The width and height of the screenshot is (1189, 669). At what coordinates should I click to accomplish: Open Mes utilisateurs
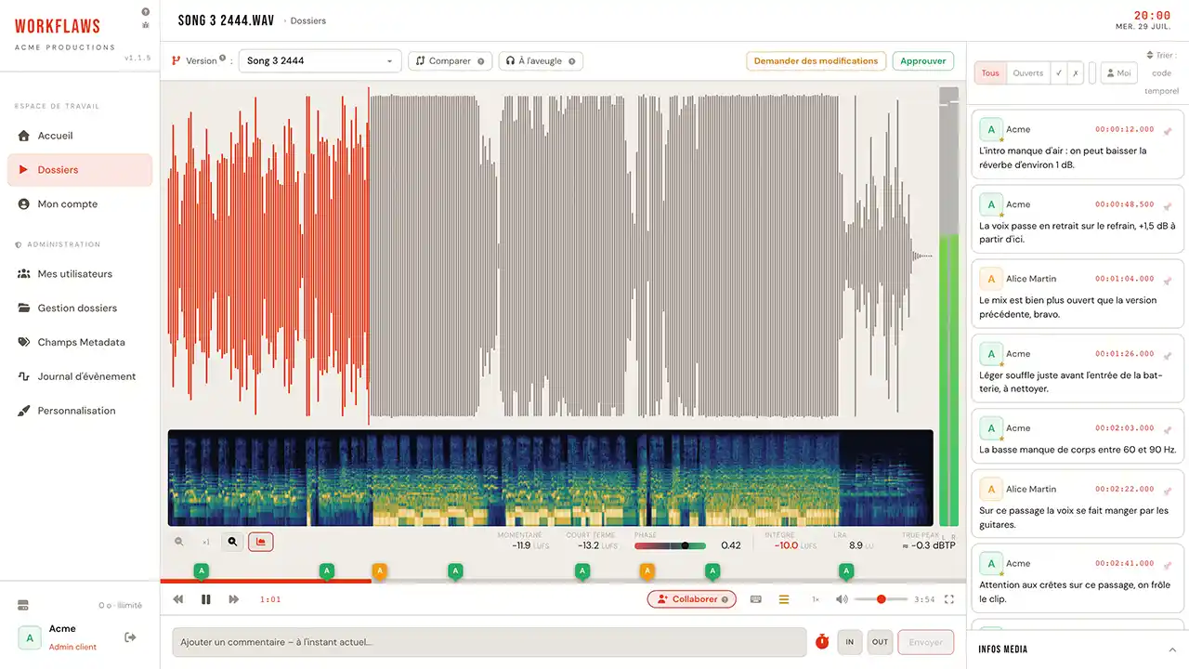tap(80, 274)
